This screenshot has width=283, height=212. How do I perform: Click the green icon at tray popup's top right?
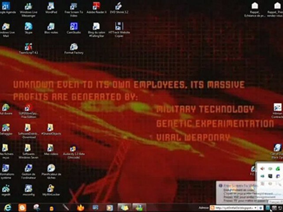tap(278, 168)
